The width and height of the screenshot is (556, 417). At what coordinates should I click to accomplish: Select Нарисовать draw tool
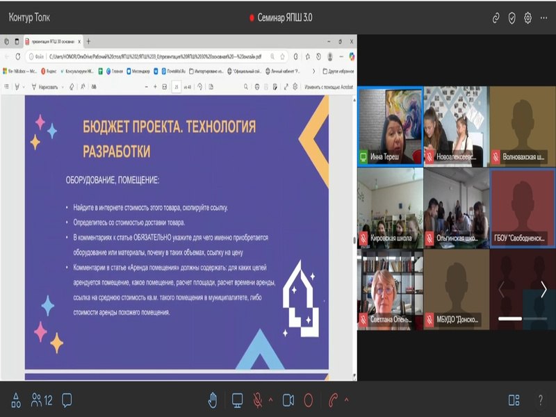[x=44, y=87]
